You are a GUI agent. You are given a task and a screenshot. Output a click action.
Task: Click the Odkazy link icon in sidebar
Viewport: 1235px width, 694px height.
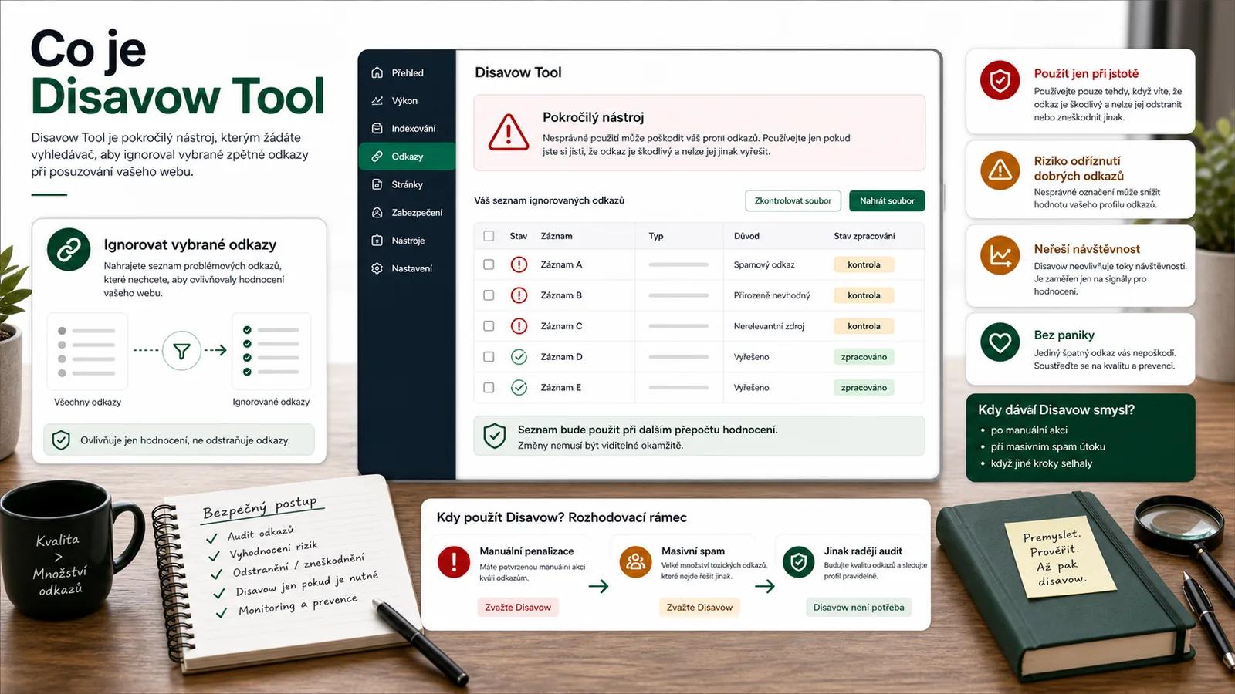click(377, 157)
